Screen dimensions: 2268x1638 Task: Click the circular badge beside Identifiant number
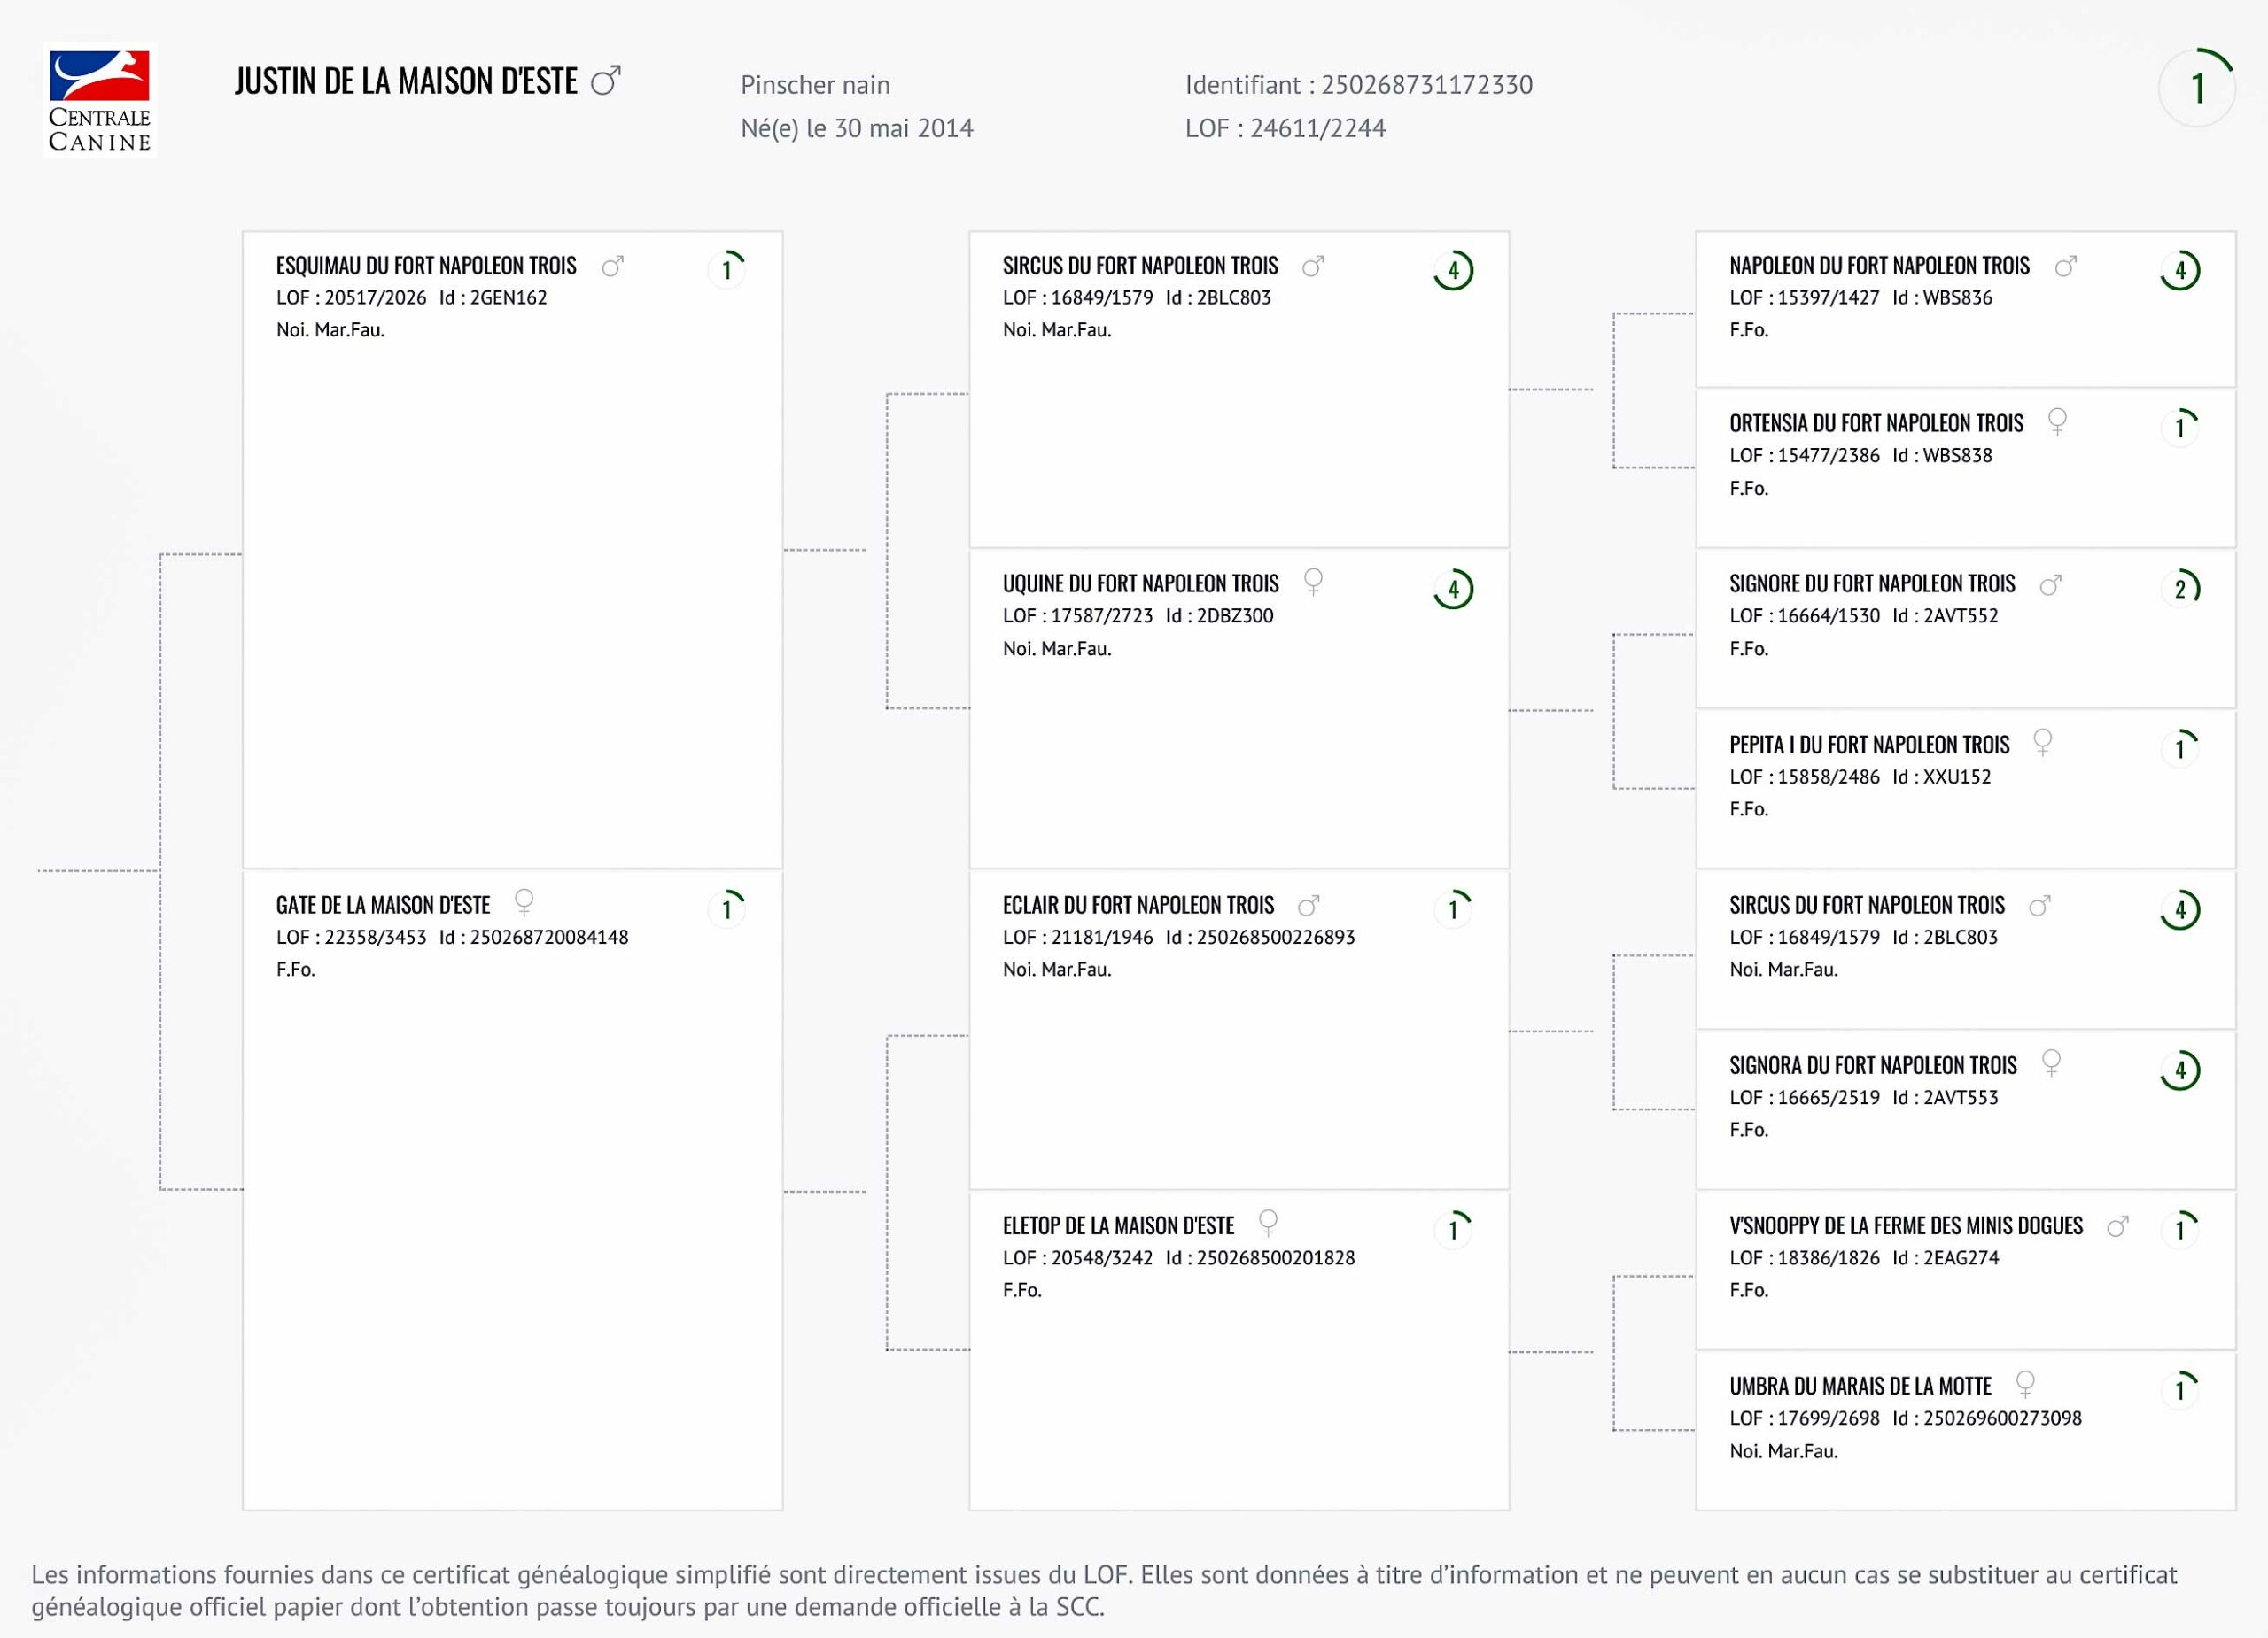[2196, 89]
